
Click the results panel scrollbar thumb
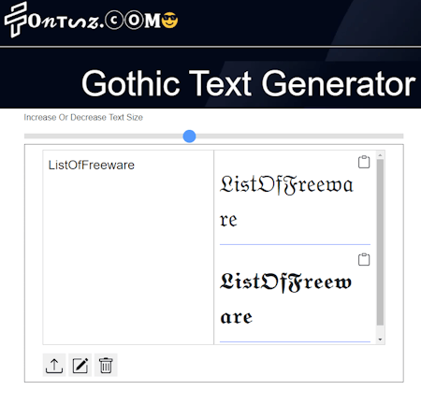pos(380,242)
